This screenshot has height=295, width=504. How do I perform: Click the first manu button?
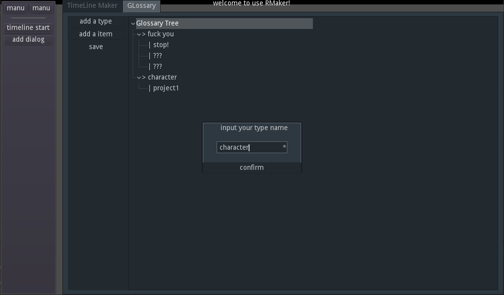click(x=15, y=8)
